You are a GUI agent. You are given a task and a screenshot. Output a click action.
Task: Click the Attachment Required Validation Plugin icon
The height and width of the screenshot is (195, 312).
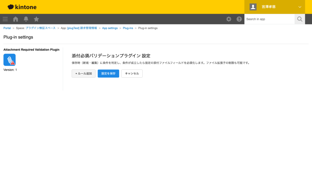coord(9,59)
